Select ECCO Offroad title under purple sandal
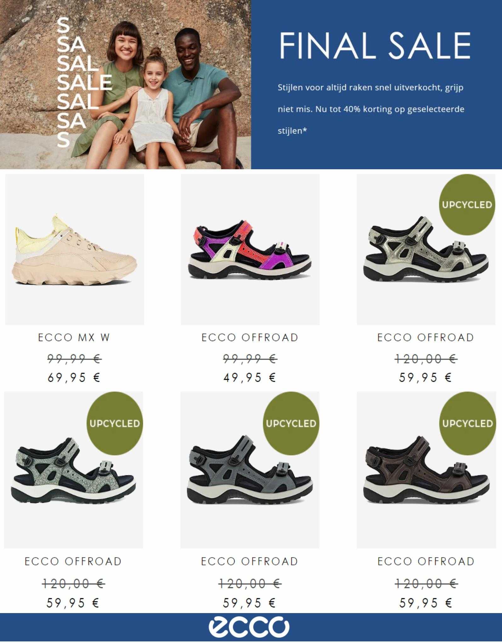502x643 pixels. point(250,338)
